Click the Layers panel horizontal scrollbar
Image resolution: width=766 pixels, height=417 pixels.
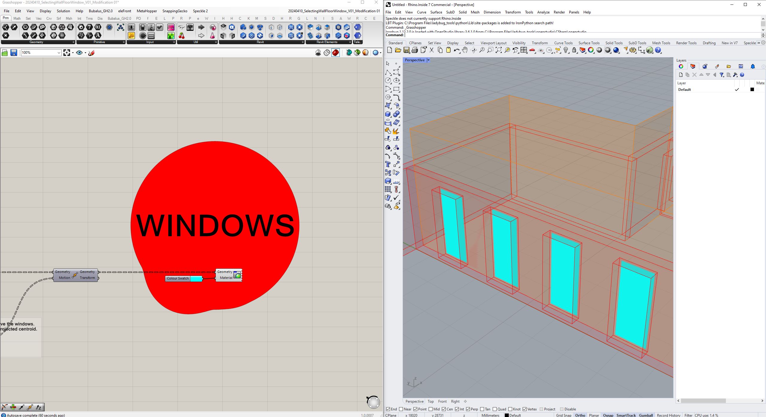click(x=703, y=401)
